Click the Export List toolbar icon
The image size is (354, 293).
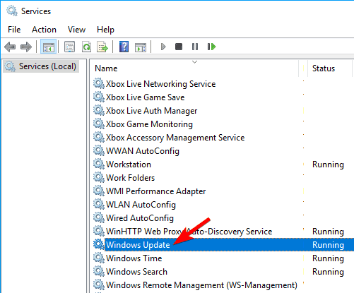[x=102, y=47]
